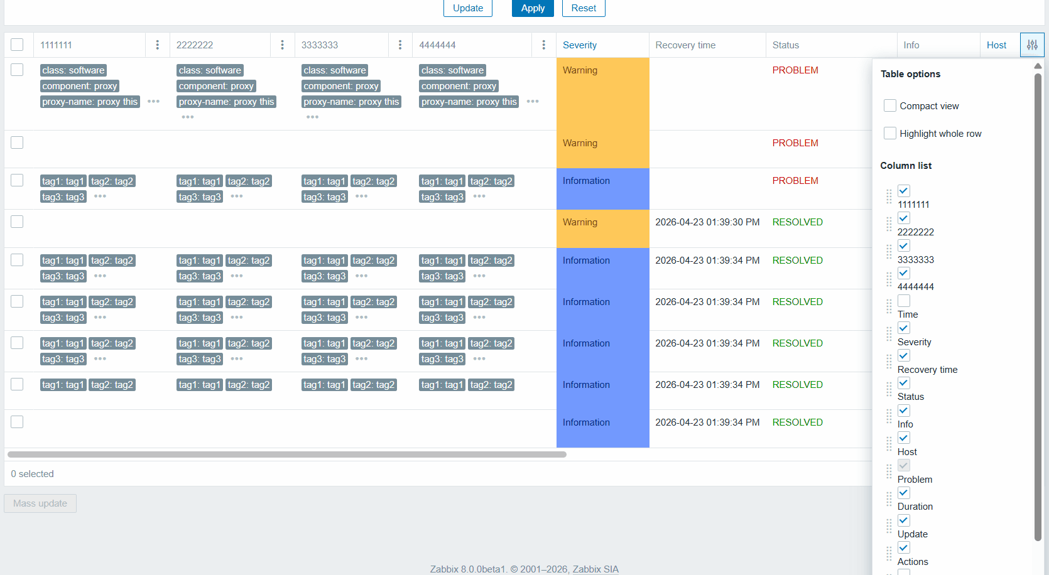Click the drag handle beside Time column

[889, 306]
